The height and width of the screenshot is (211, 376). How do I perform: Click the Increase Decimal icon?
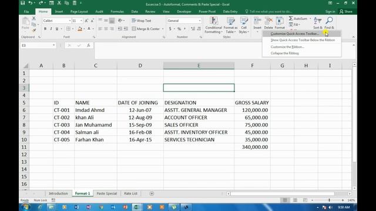click(x=193, y=29)
